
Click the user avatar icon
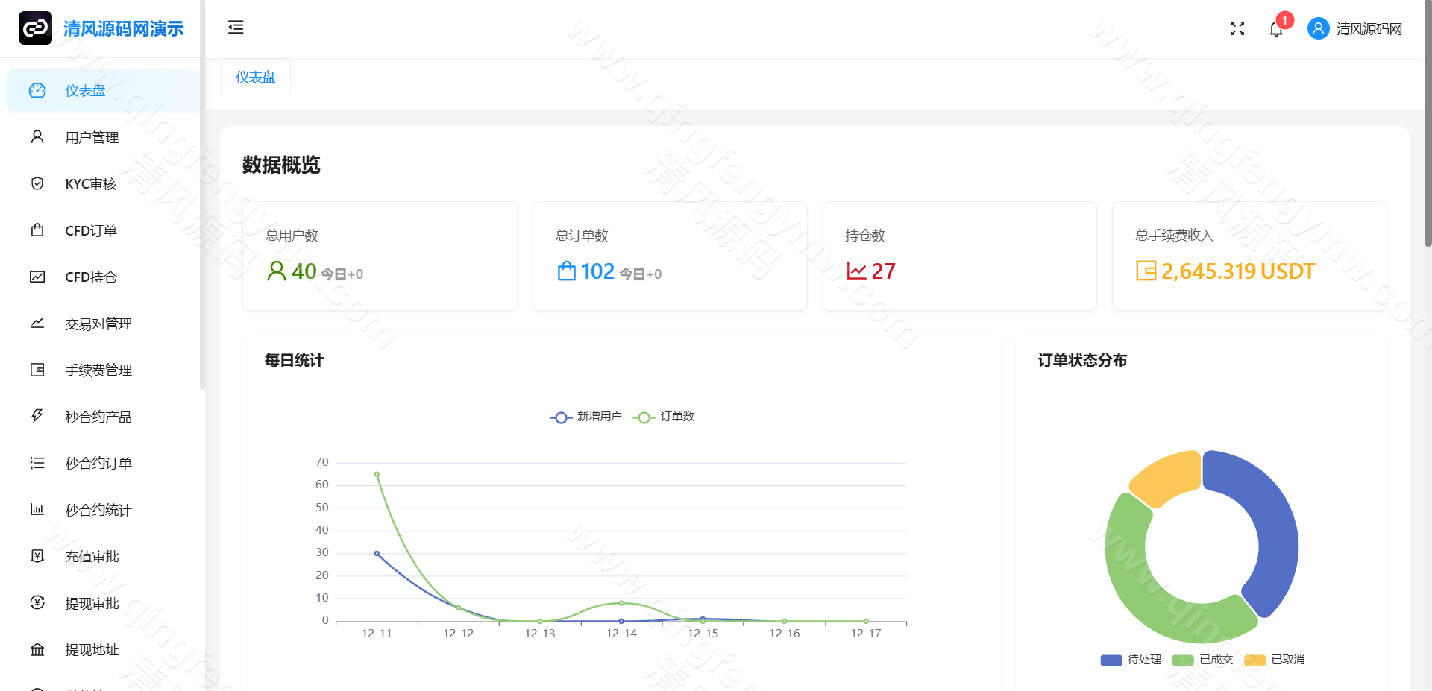tap(1318, 28)
